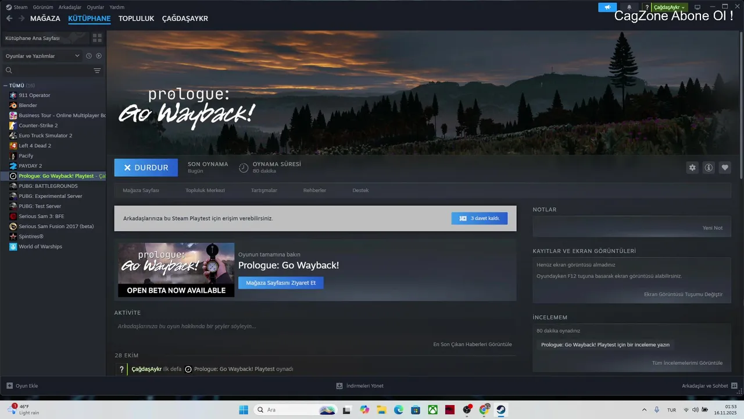The width and height of the screenshot is (744, 419).
Task: Click 'En Son Çıkan Haberleri Görüntüle'
Action: click(473, 345)
